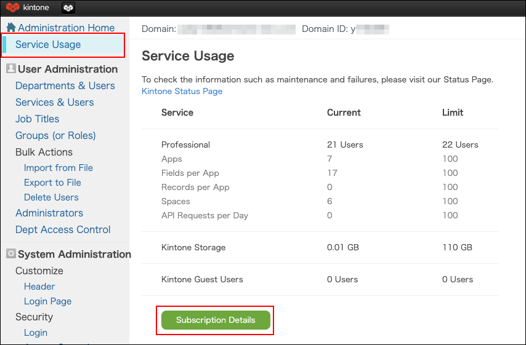This screenshot has height=345, width=526.
Task: Select Job Titles in sidebar
Action: [x=37, y=119]
